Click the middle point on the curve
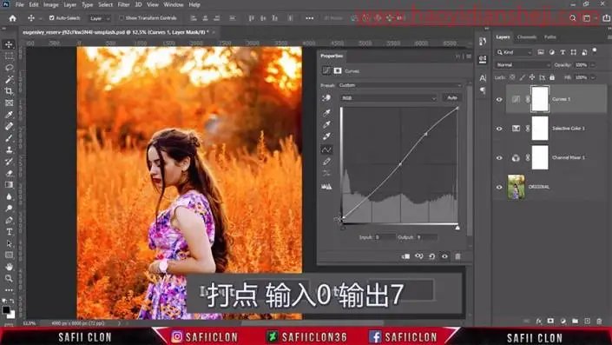This screenshot has width=612, height=345. pos(400,164)
